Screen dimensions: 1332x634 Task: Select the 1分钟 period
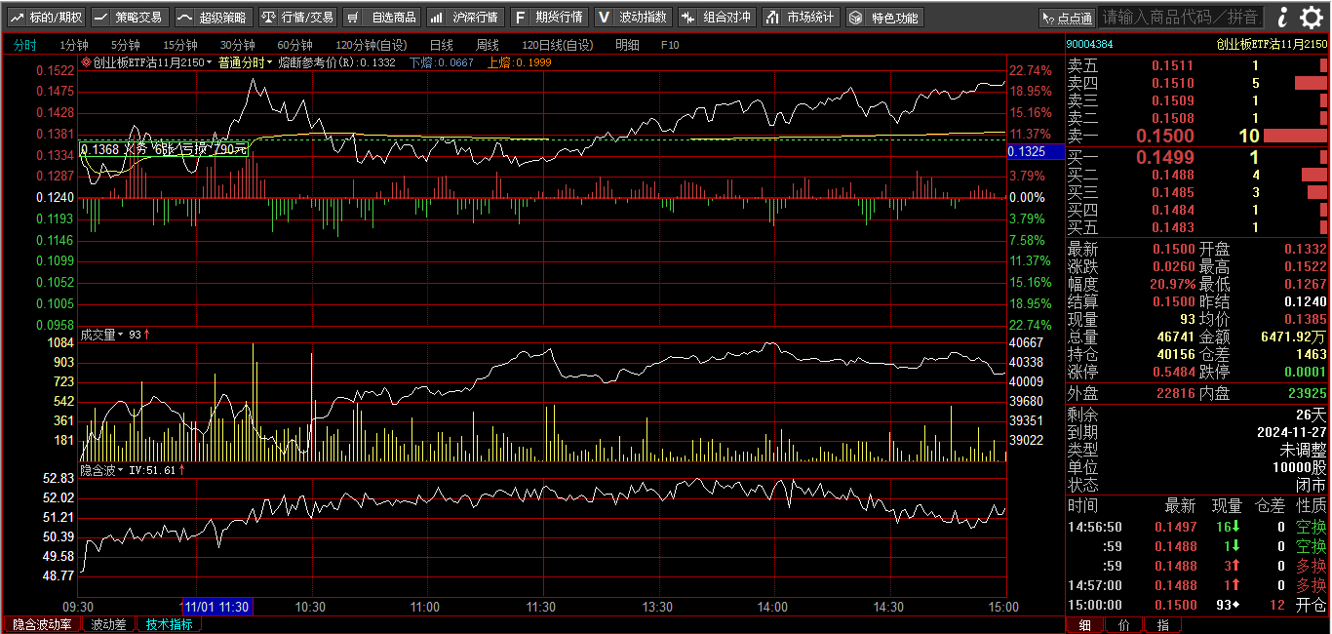pyautogui.click(x=74, y=45)
